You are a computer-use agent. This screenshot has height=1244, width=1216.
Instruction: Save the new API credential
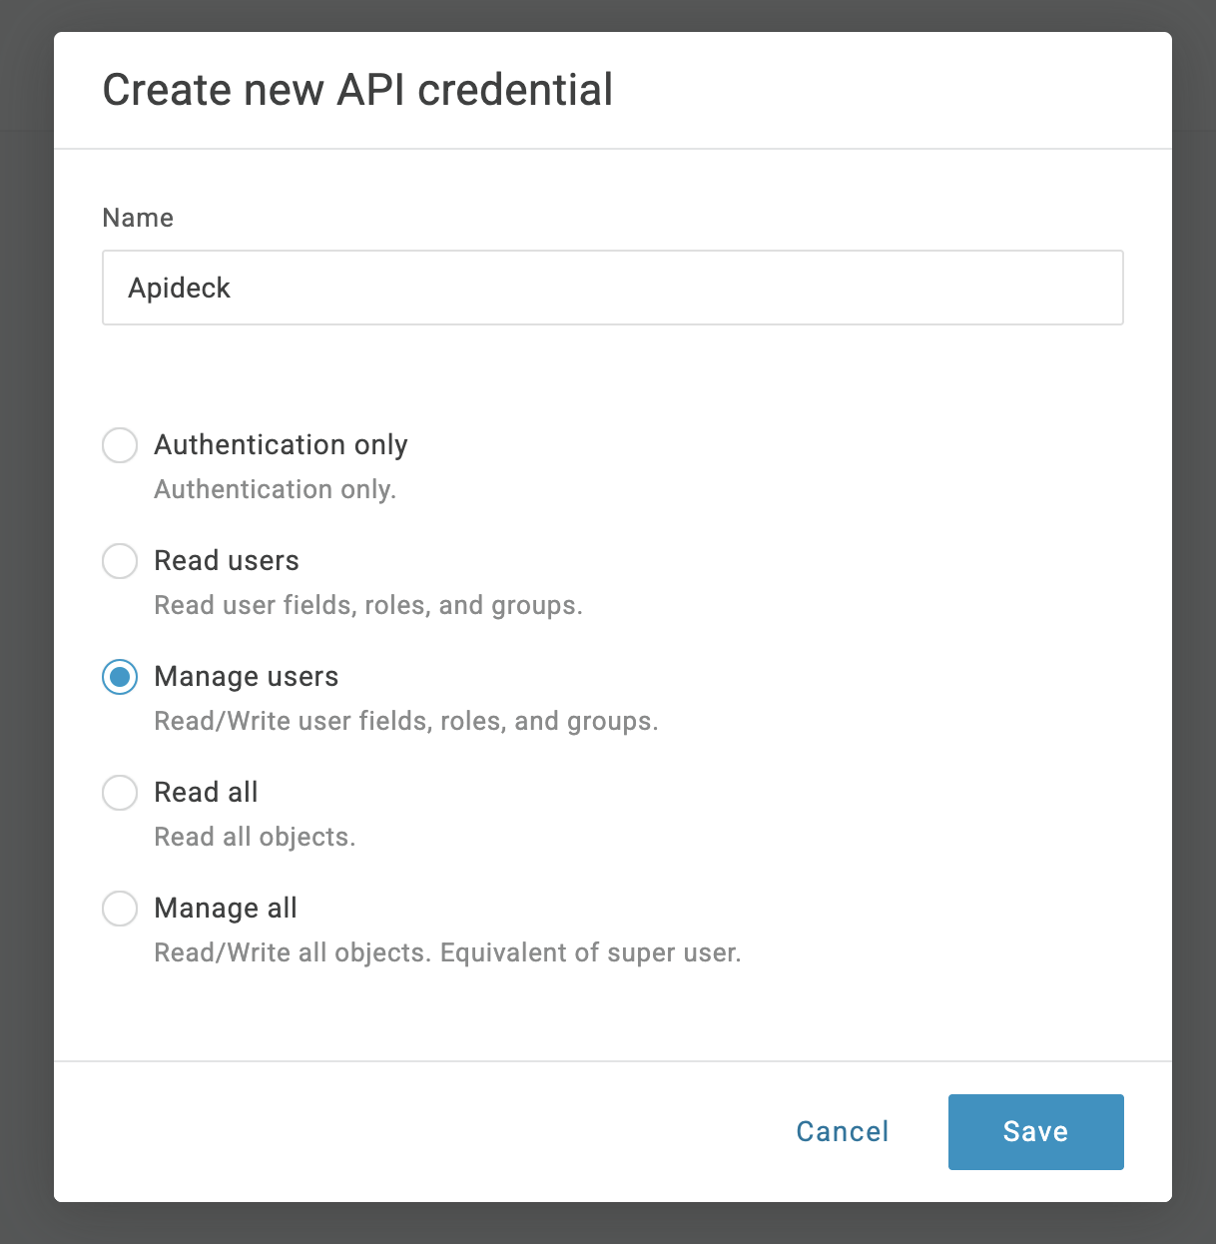click(x=1036, y=1132)
